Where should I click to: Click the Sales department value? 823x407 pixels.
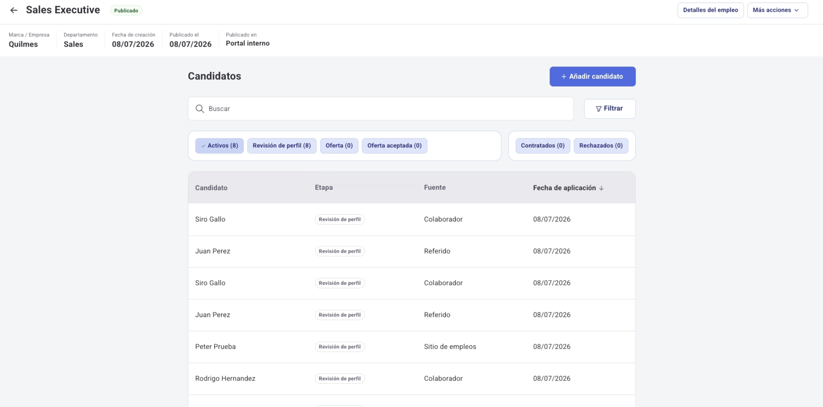tap(73, 44)
